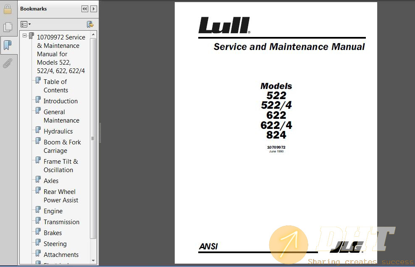
Task: Open the Rear Wheel Power Assist bookmark
Action: [61, 196]
